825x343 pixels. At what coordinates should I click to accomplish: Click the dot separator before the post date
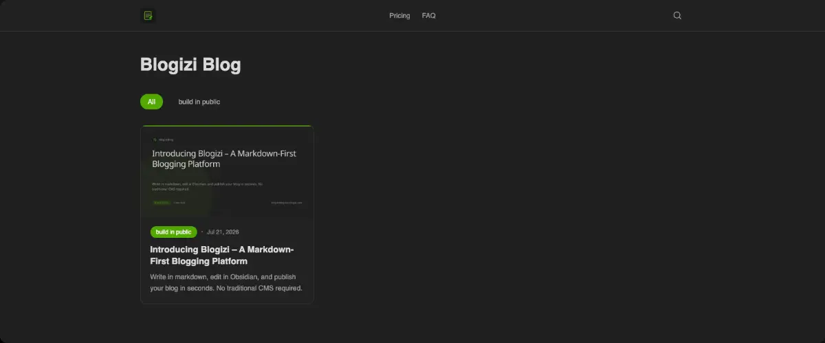[x=202, y=232]
